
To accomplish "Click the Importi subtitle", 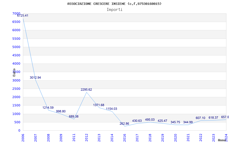I will [x=114, y=10].
